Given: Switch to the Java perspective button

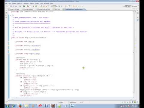Looking at the screenshot, I should tap(128, 6).
